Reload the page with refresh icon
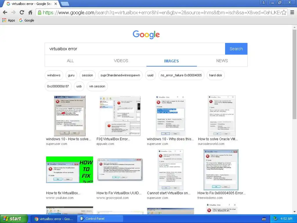 coord(22,12)
